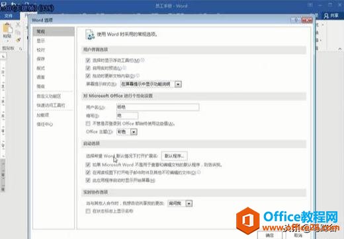Click the Word 选项 dialog help question mark

[296, 20]
